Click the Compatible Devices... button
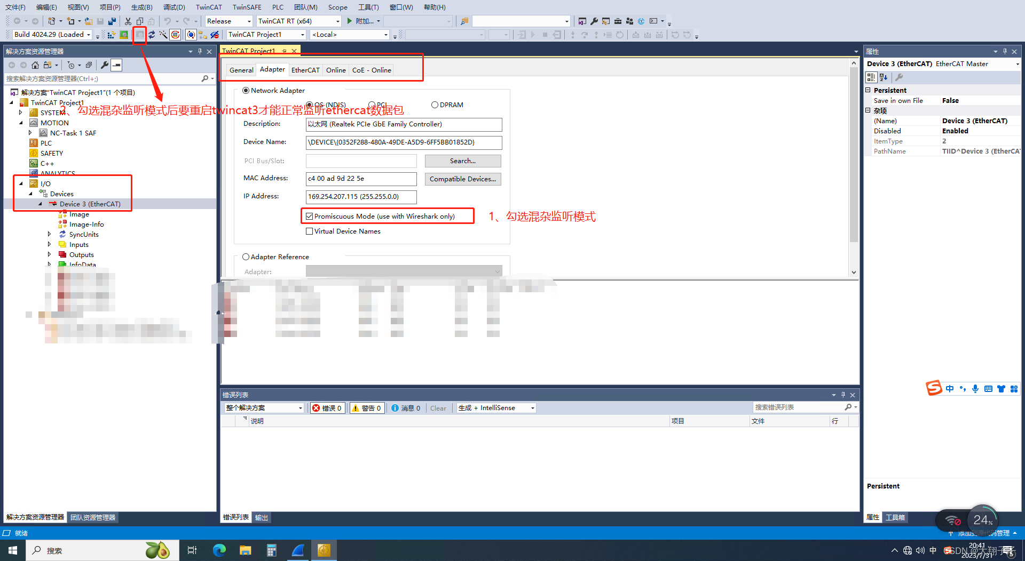The width and height of the screenshot is (1025, 561). point(463,179)
